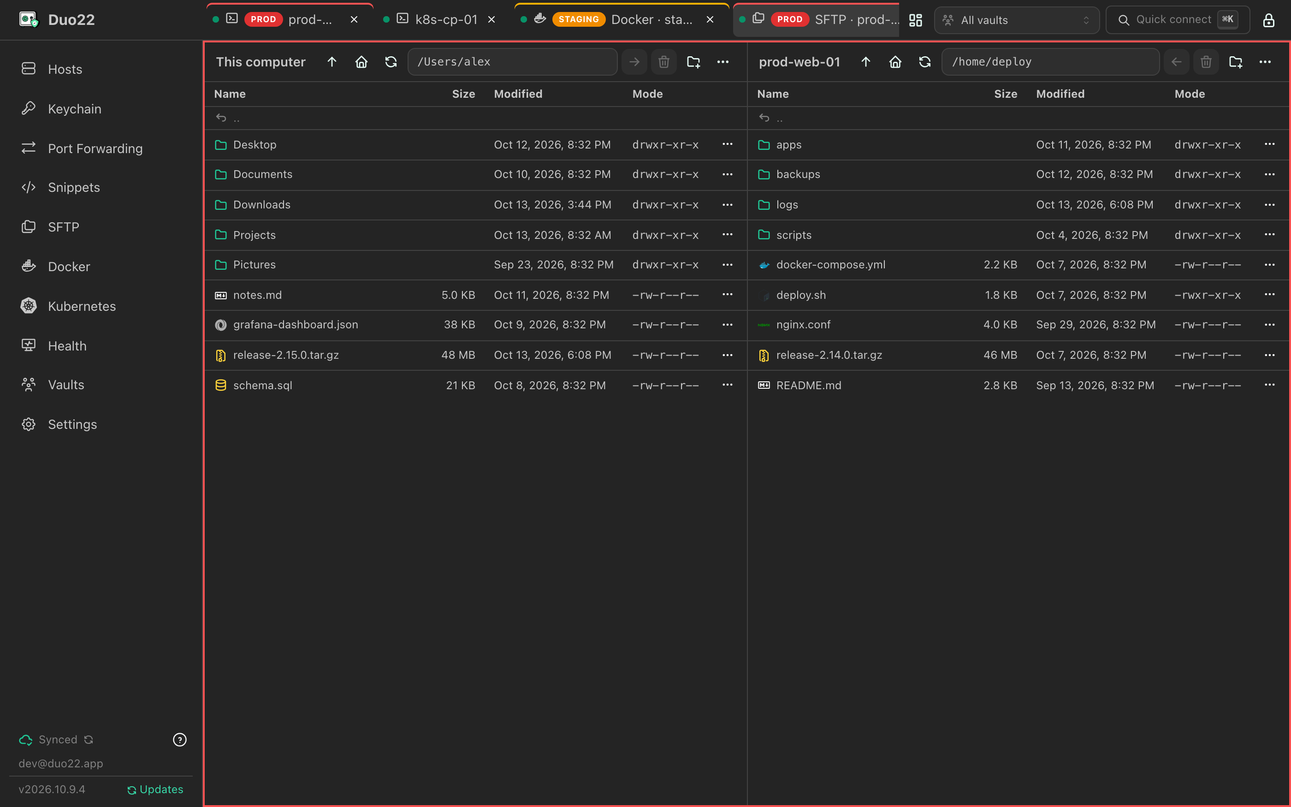Lock the app with the padlock icon
The height and width of the screenshot is (807, 1291).
tap(1268, 20)
